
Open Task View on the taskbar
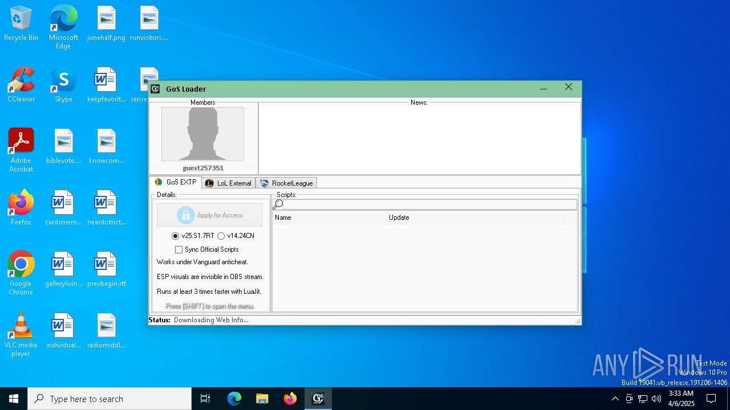coord(205,399)
